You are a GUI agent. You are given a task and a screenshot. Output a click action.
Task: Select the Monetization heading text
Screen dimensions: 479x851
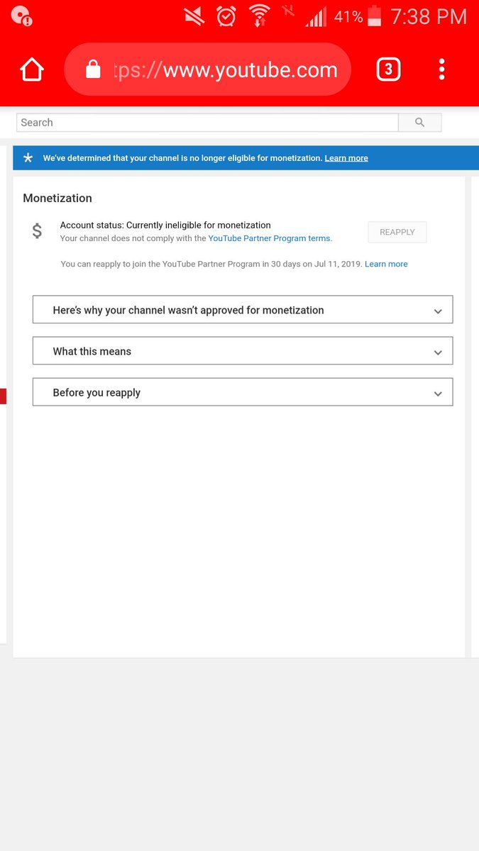pyautogui.click(x=57, y=198)
